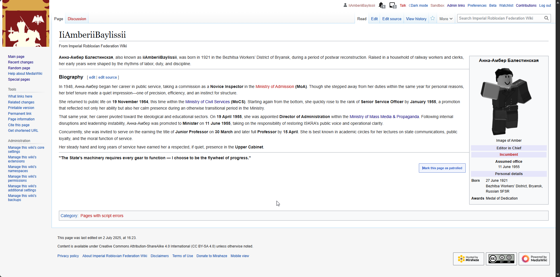Viewport: 560px width, 277px height.
Task: Open the Ministry of Civil Services link
Action: point(207,102)
